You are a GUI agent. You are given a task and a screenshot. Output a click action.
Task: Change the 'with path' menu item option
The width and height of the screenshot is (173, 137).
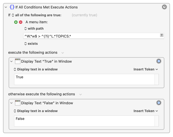[x=34, y=29]
